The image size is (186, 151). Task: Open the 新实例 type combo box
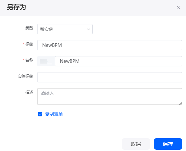tap(65, 29)
